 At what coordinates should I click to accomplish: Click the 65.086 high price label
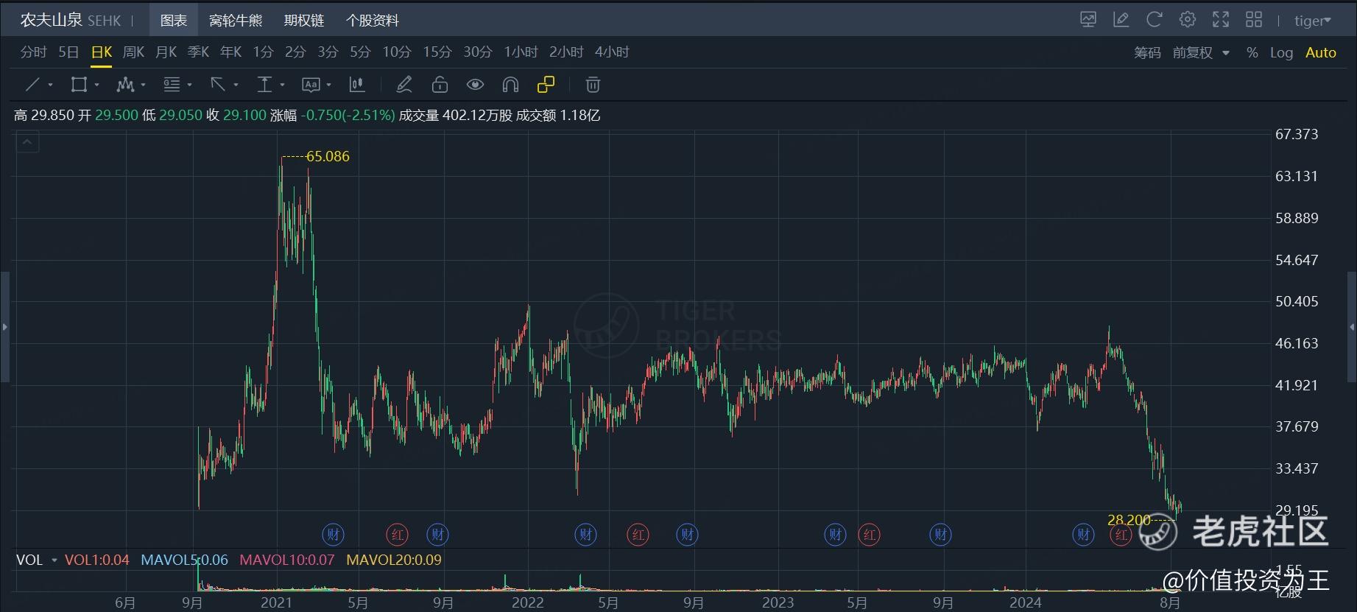point(328,156)
